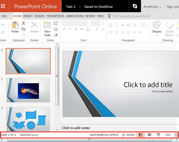Open the TRANSITIONS ribbon tab

(55, 16)
